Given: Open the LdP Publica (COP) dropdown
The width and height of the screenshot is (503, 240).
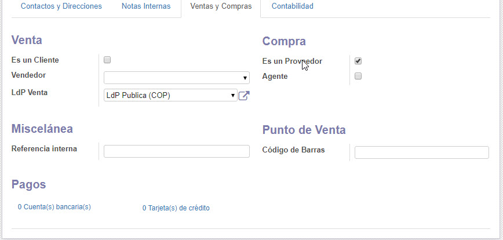Looking at the screenshot, I should [170, 95].
